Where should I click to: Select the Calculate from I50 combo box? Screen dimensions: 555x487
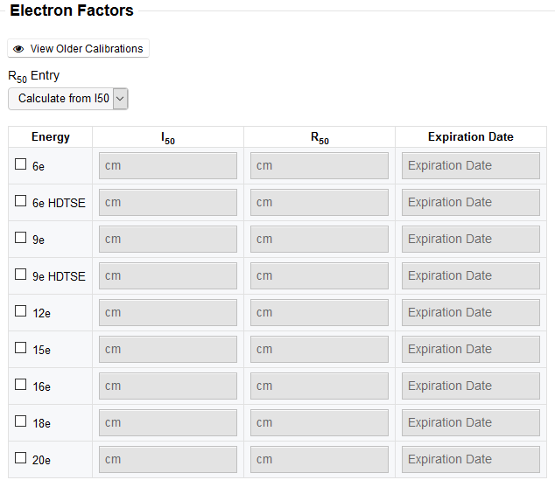68,99
